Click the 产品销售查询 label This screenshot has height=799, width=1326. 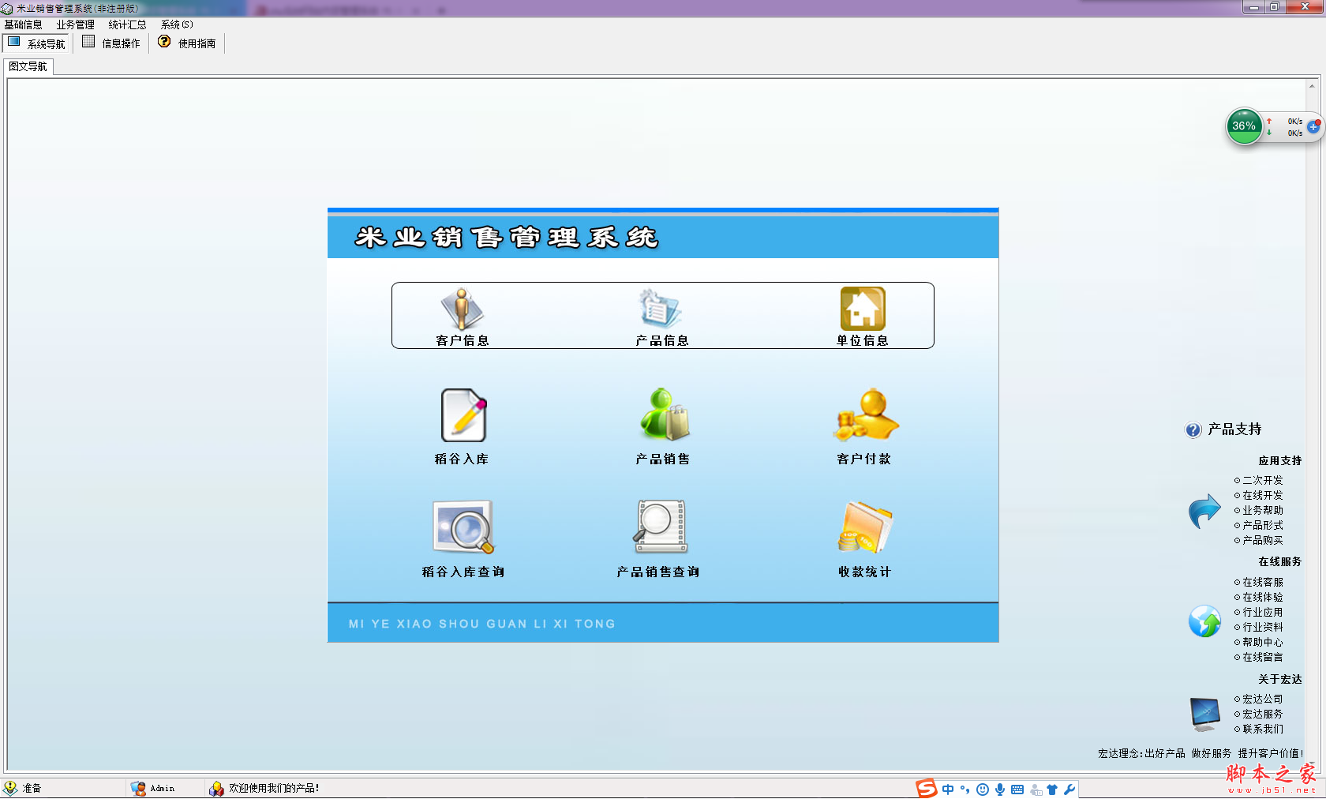coord(658,572)
